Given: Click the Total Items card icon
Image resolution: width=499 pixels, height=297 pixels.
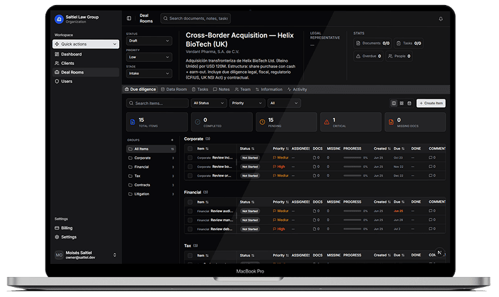Looking at the screenshot, I should [x=133, y=122].
